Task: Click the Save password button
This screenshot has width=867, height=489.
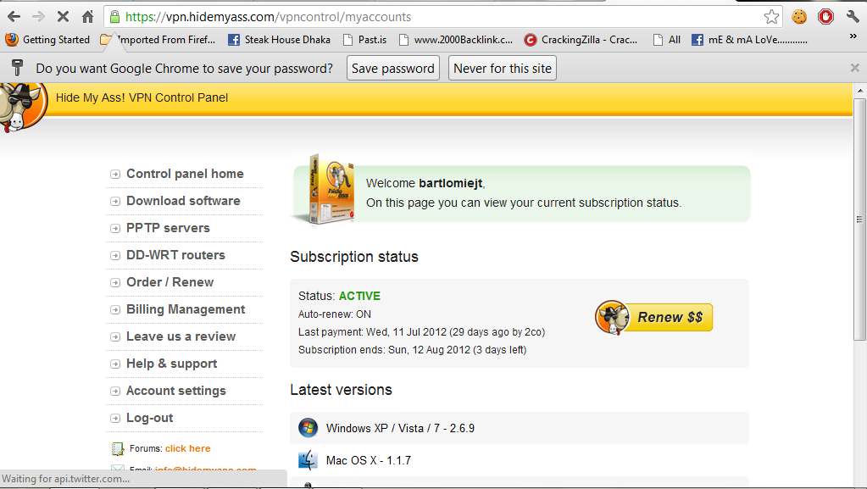Action: click(x=393, y=68)
